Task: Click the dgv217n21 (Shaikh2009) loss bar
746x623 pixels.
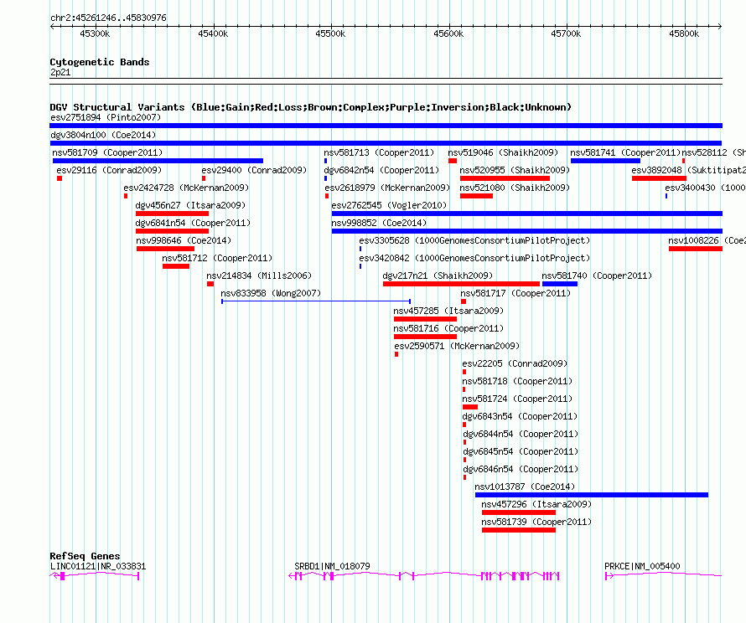Action: coord(462,284)
